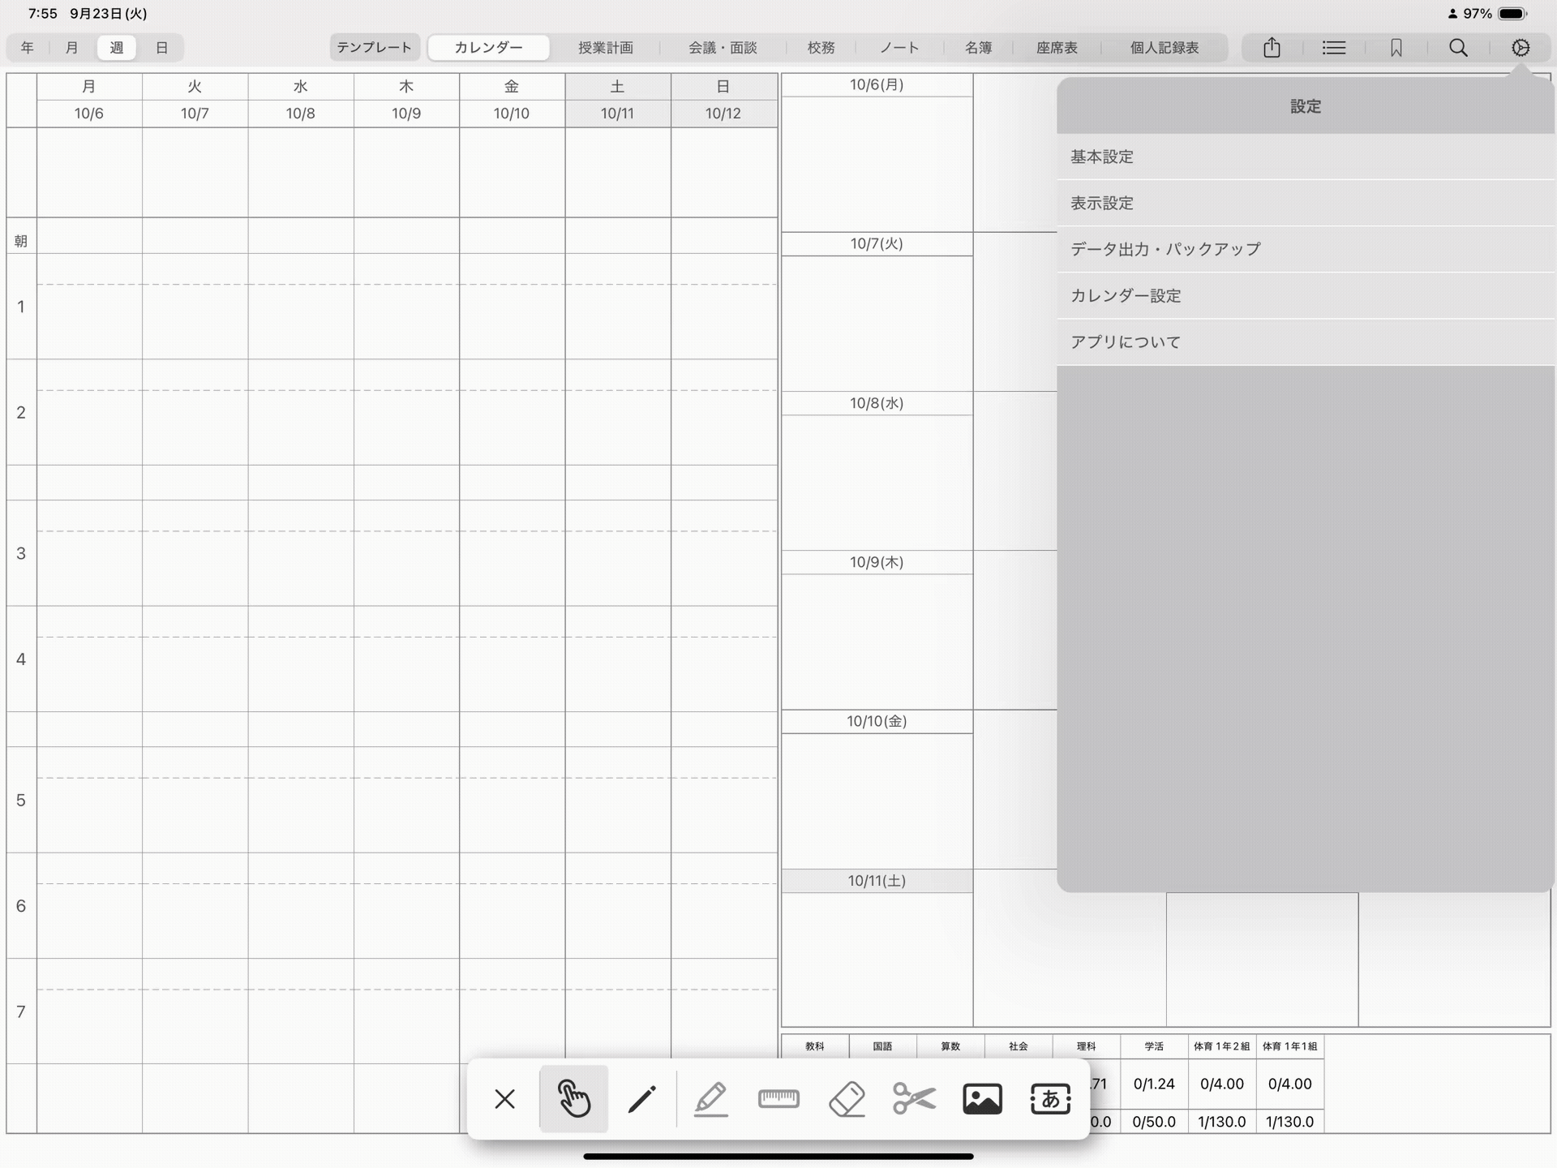Switch to day view segment
The width and height of the screenshot is (1557, 1168).
coord(161,48)
